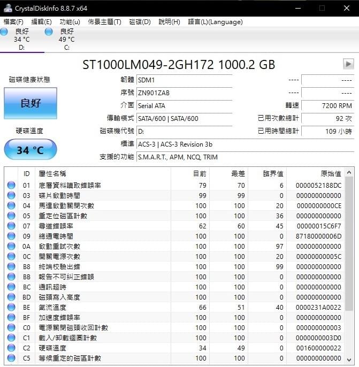This screenshot has width=359, height=367.
Task: Click the CrystalDiskInfo title bar app icon
Action: point(7,8)
